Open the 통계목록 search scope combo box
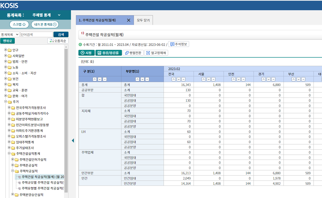Viewport: 322px width, 198px height. click(10, 34)
